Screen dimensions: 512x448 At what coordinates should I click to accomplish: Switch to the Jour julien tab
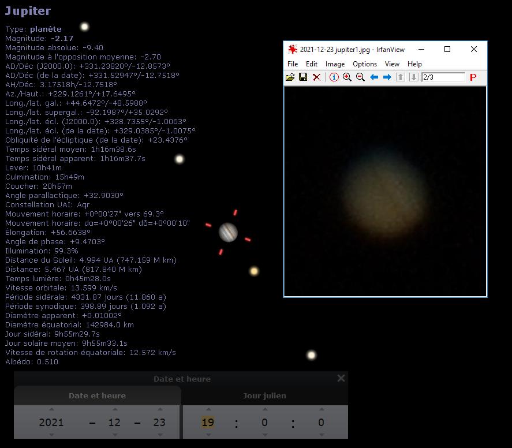point(264,396)
